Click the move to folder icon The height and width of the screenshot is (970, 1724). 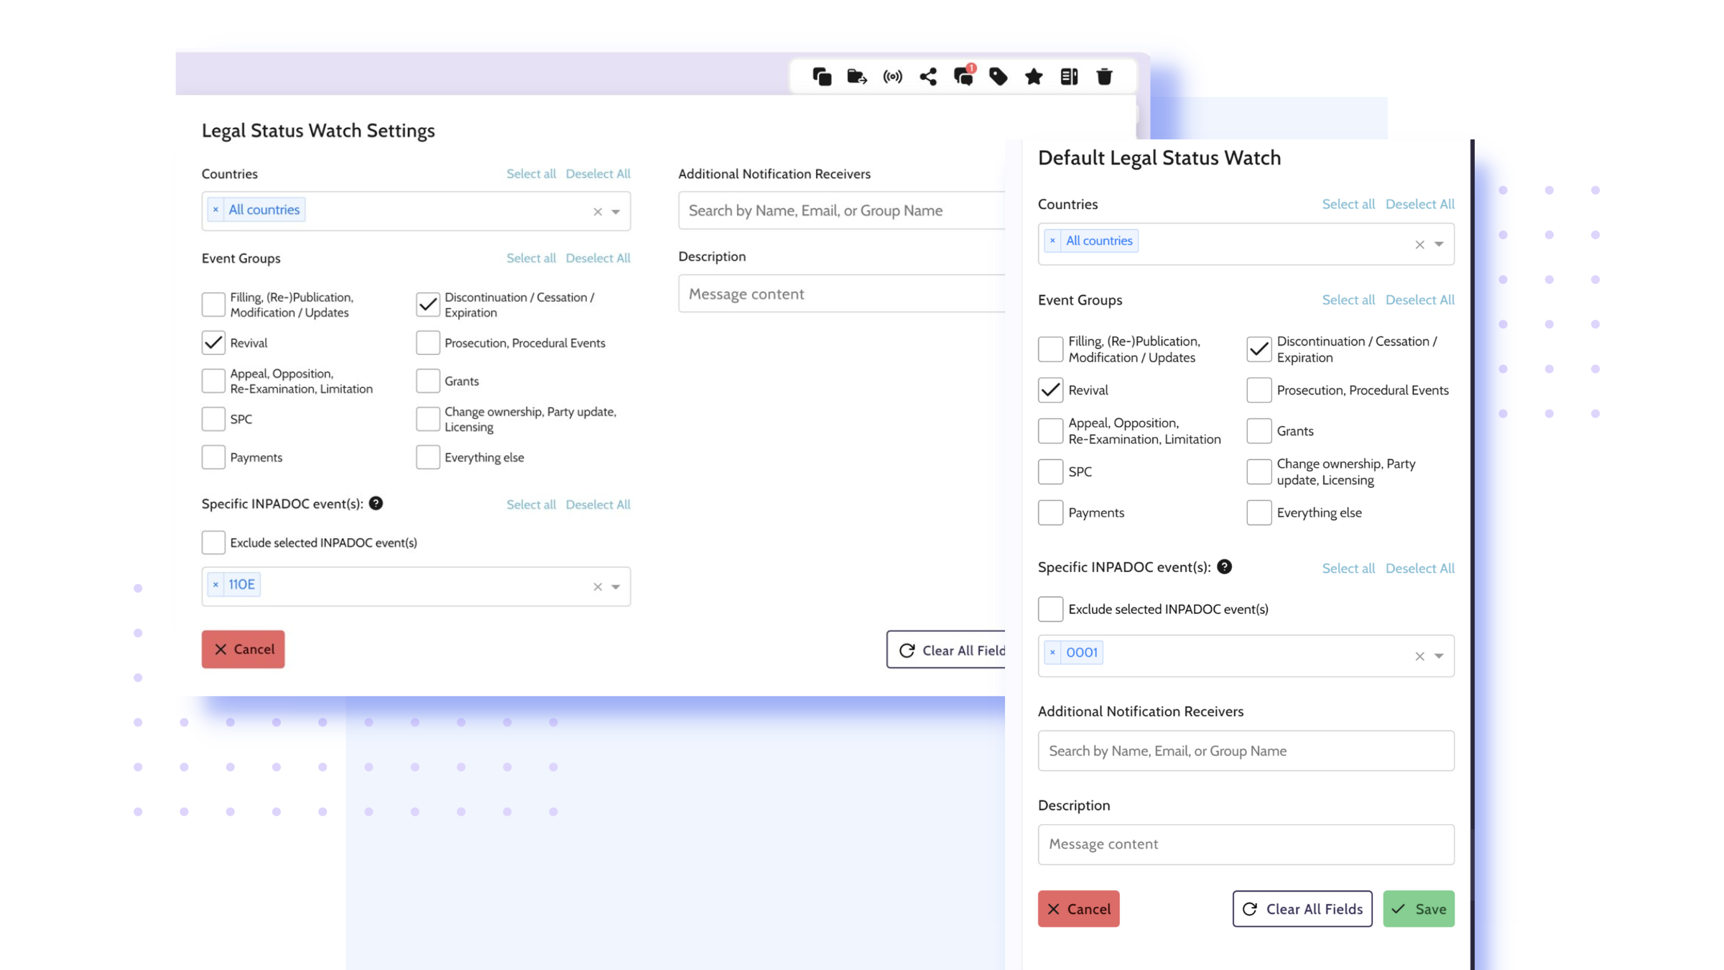tap(857, 76)
